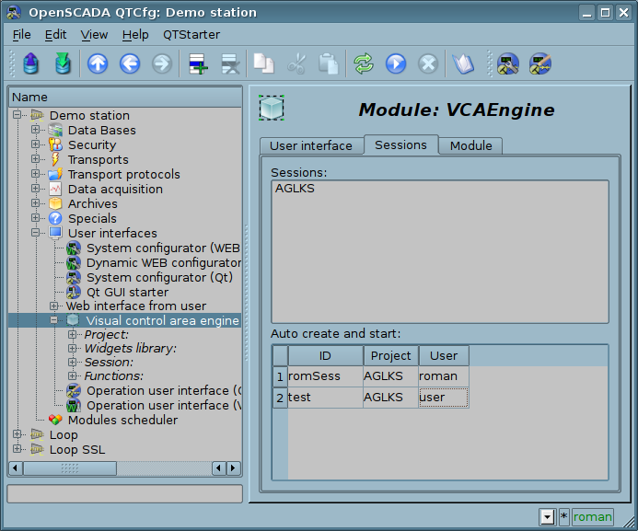The image size is (638, 531).
Task: Expand the Data Bases tree node
Action: (x=36, y=131)
